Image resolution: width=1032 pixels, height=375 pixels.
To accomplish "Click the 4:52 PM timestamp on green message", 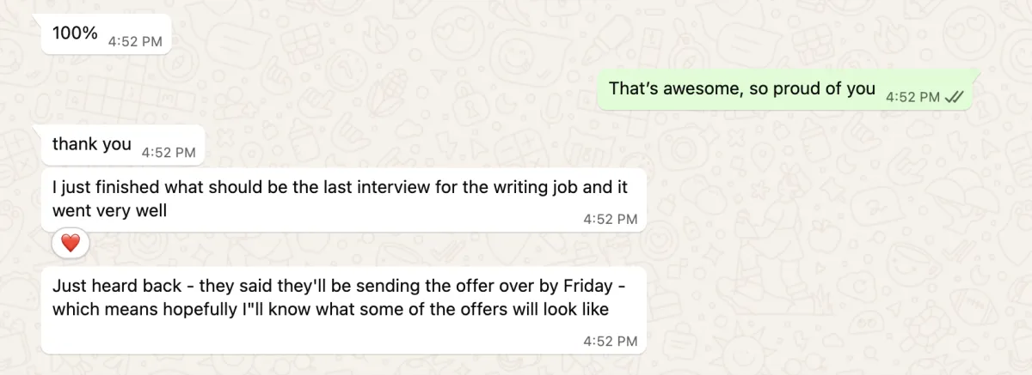I will tap(912, 98).
